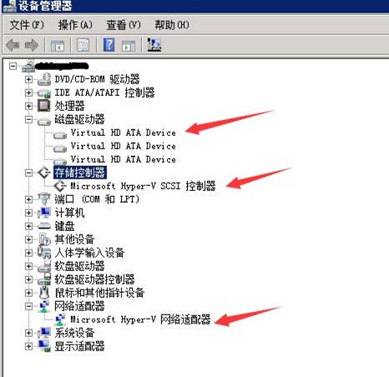The height and width of the screenshot is (377, 389).
Task: Click the 键盘 keyboard icon
Action: (44, 226)
